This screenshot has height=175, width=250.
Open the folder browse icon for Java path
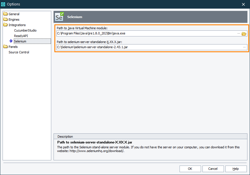(244, 33)
